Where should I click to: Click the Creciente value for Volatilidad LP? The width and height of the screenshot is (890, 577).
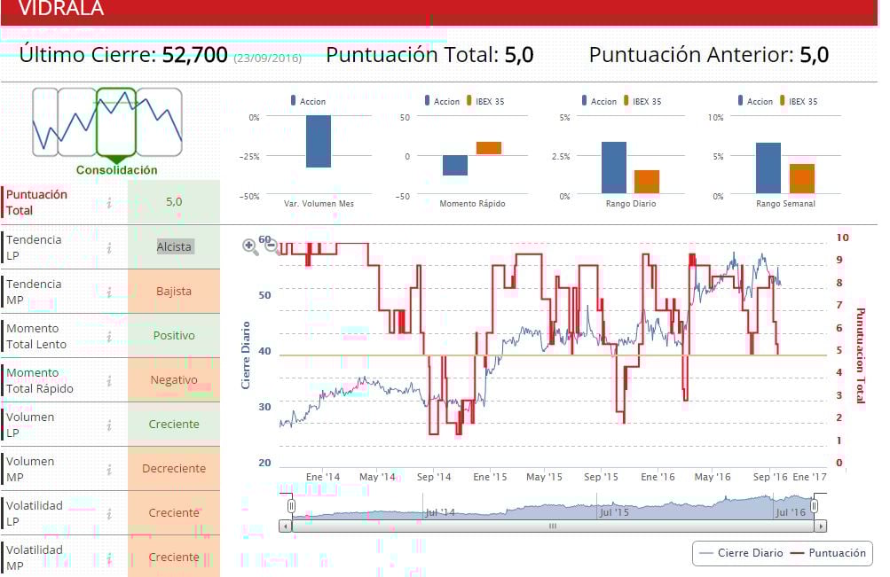click(174, 512)
